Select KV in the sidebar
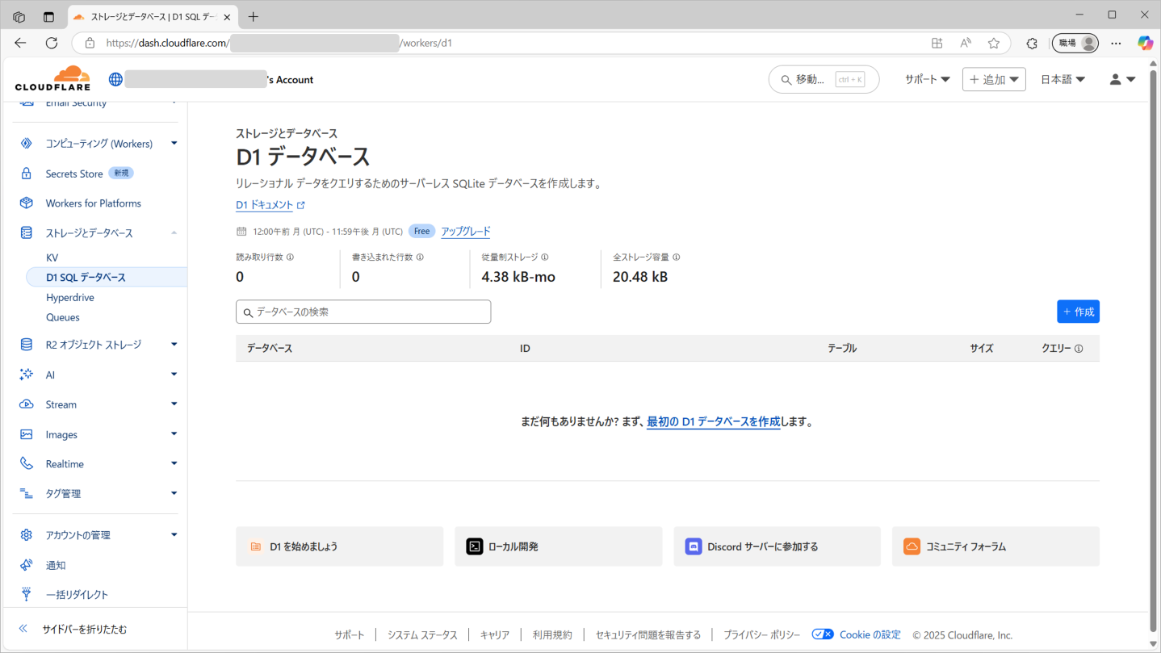 point(52,257)
